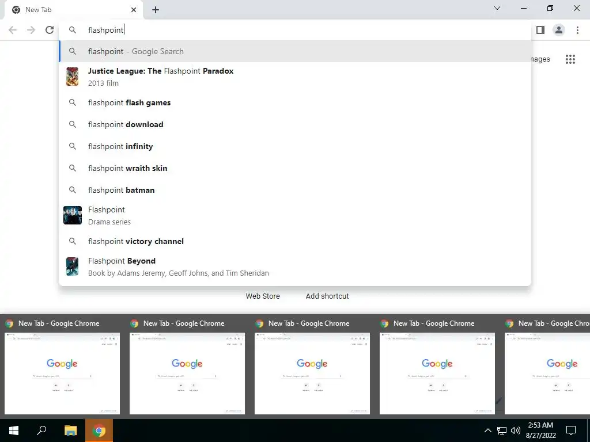Click the Flashpoint drama series thumbnail
This screenshot has width=590, height=442.
72,215
